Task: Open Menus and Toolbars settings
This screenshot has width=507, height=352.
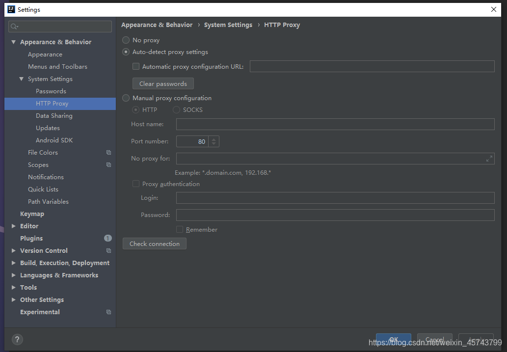Action: [x=57, y=67]
